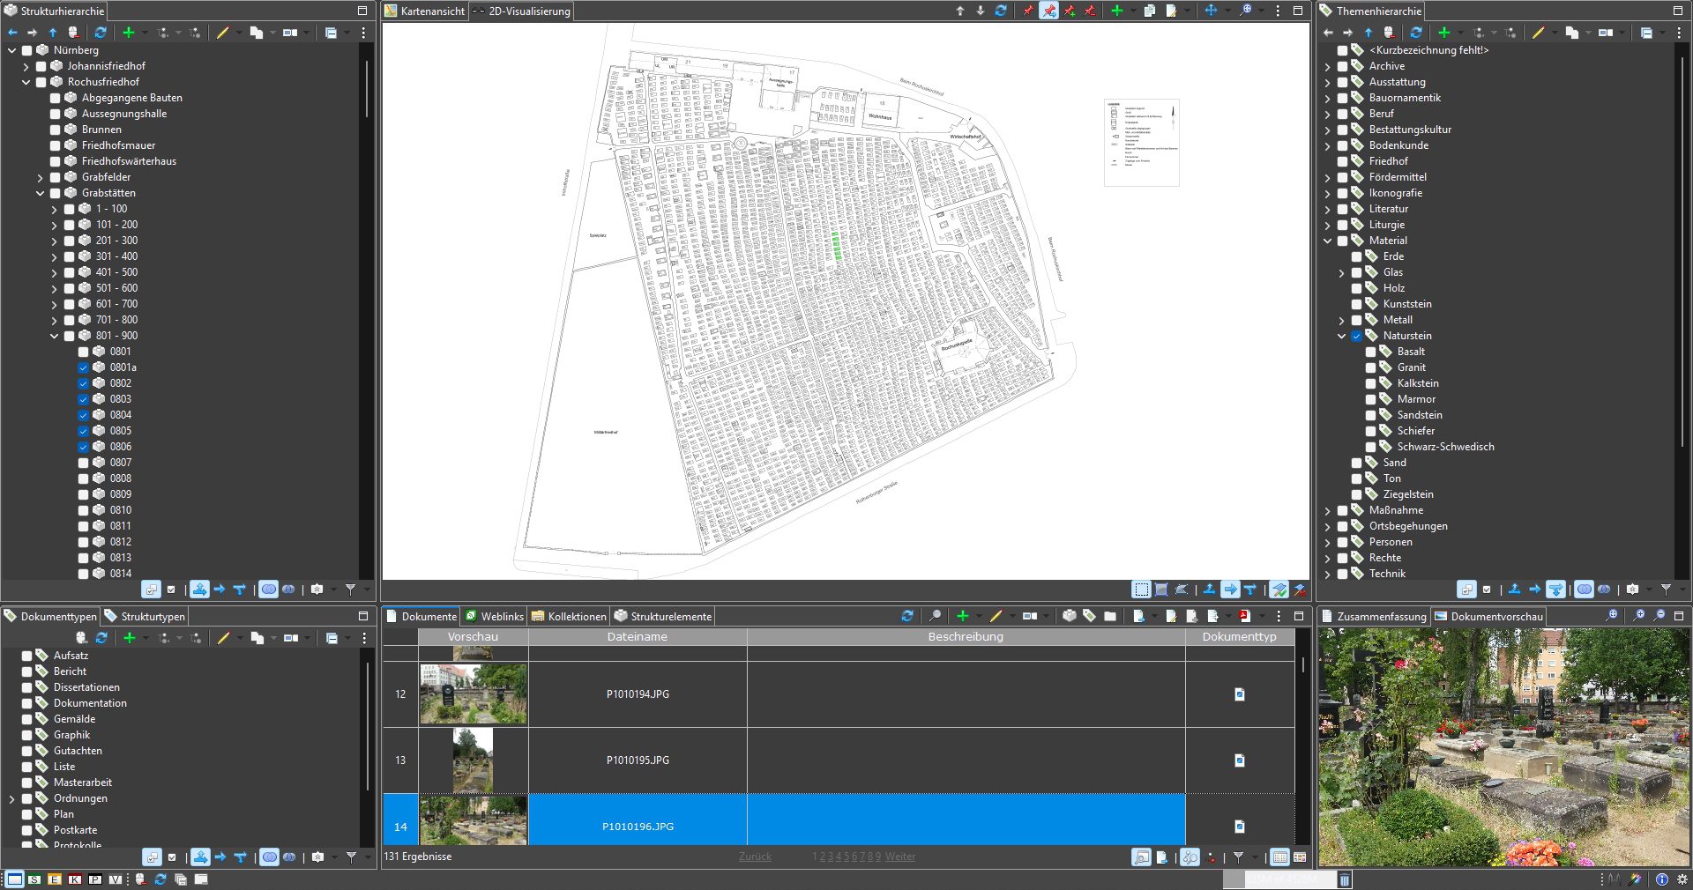
Task: Click the blue info icon in status bar
Action: pos(1661,879)
